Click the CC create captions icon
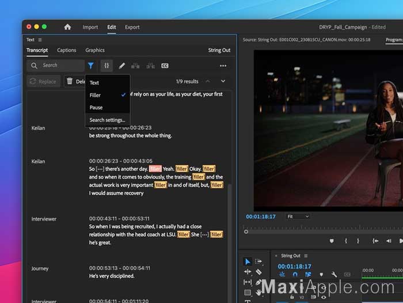403x303 pixels. (x=165, y=66)
